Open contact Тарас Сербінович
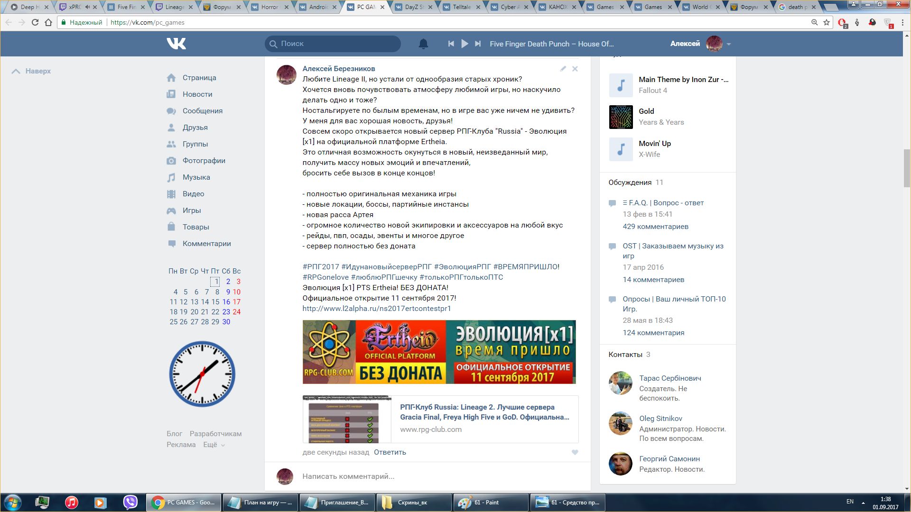 [x=670, y=378]
